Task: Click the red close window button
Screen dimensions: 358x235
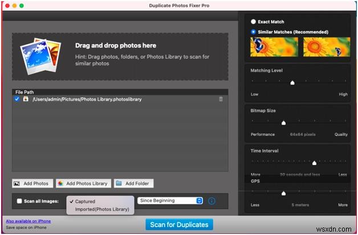Action: pos(7,6)
